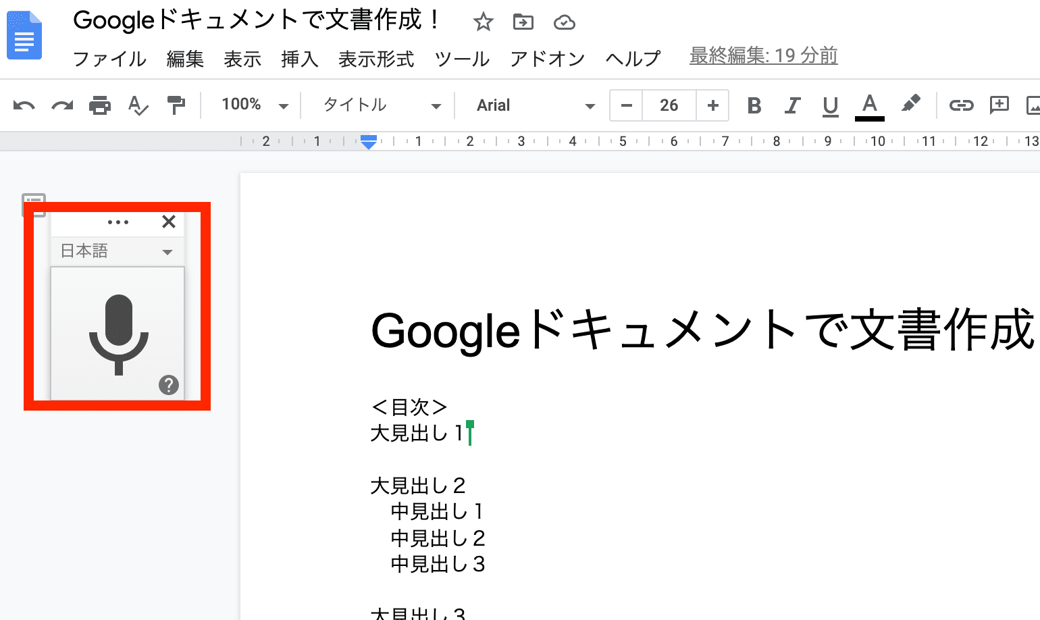Image resolution: width=1040 pixels, height=620 pixels.
Task: Open the 100% zoom dropdown
Action: tap(254, 105)
